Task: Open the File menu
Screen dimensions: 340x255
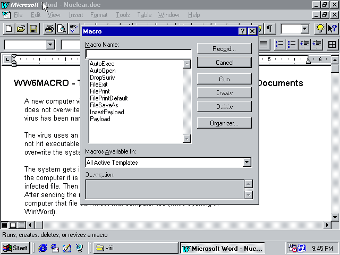Action: point(18,15)
